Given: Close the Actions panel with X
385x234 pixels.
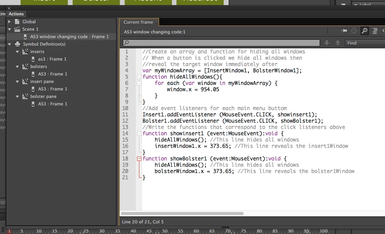Looking at the screenshot, I should [x=9, y=8].
